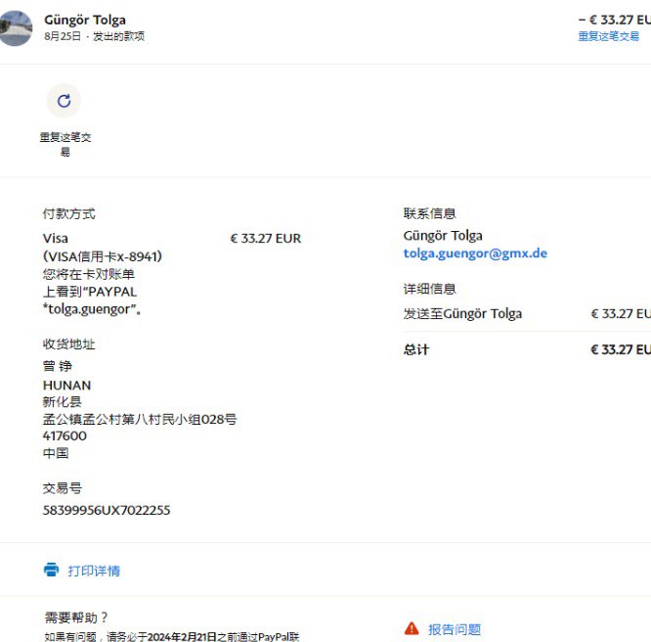The image size is (651, 642).
Task: Click the top-right 重复这笔交易 link
Action: pos(608,36)
